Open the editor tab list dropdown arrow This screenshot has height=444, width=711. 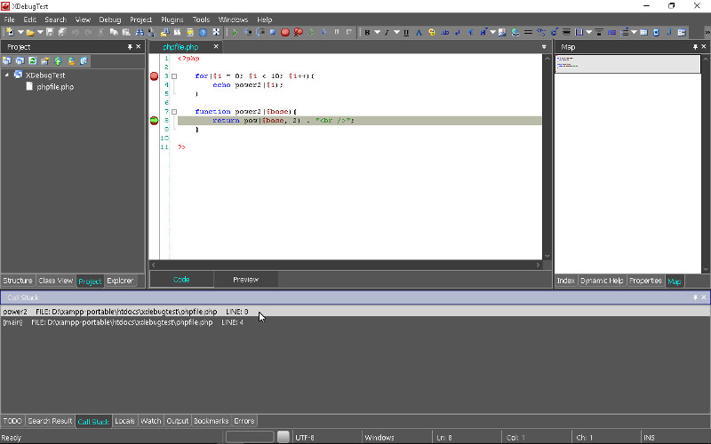click(544, 47)
